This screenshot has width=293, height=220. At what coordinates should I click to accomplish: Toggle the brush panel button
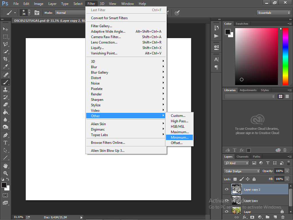pos(37,13)
